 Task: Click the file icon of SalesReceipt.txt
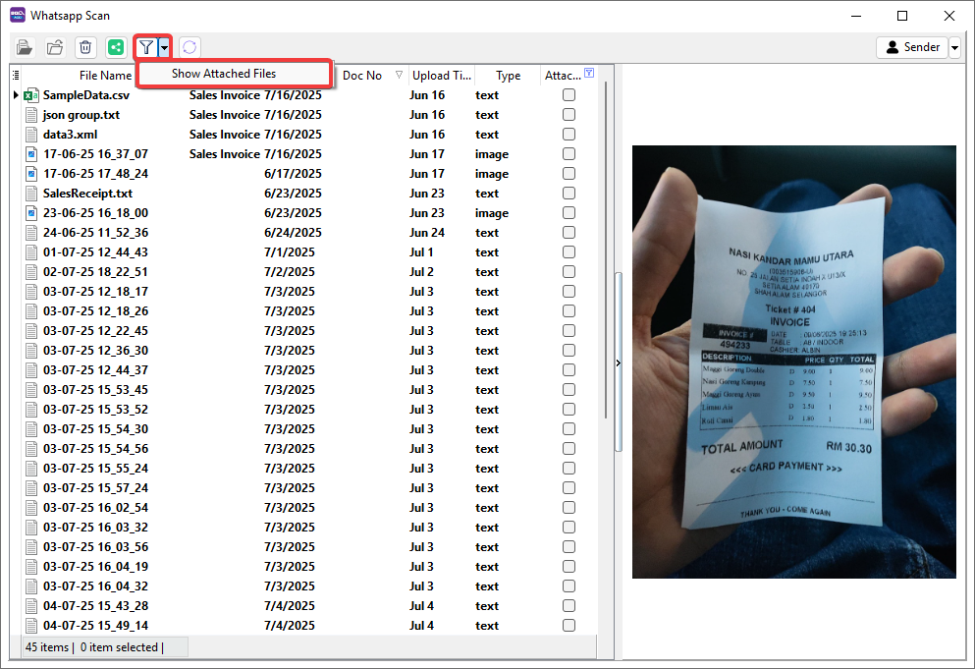coord(31,194)
